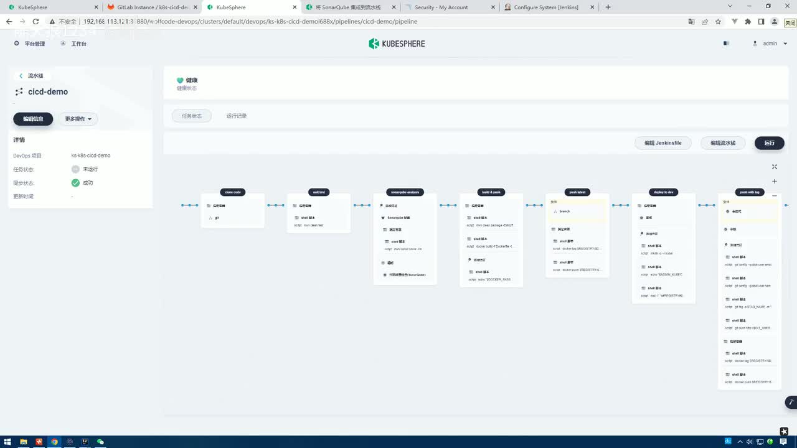
Task: Click the cicd-demo pipeline icon beside title
Action: pos(19,91)
